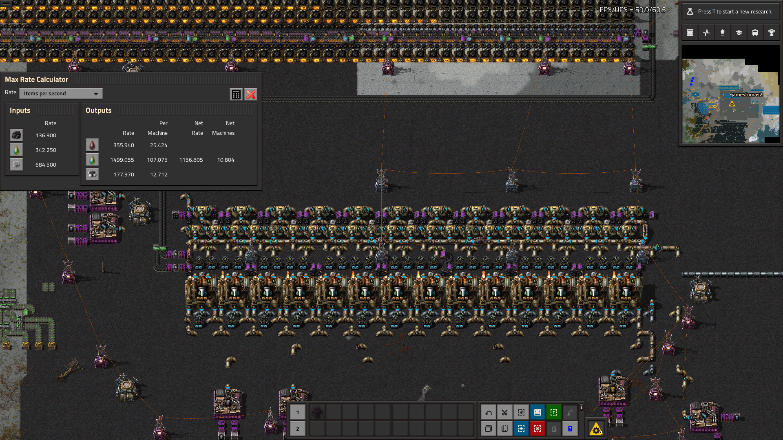The image size is (783, 440).
Task: Click the Undo shortcut button
Action: tap(489, 412)
